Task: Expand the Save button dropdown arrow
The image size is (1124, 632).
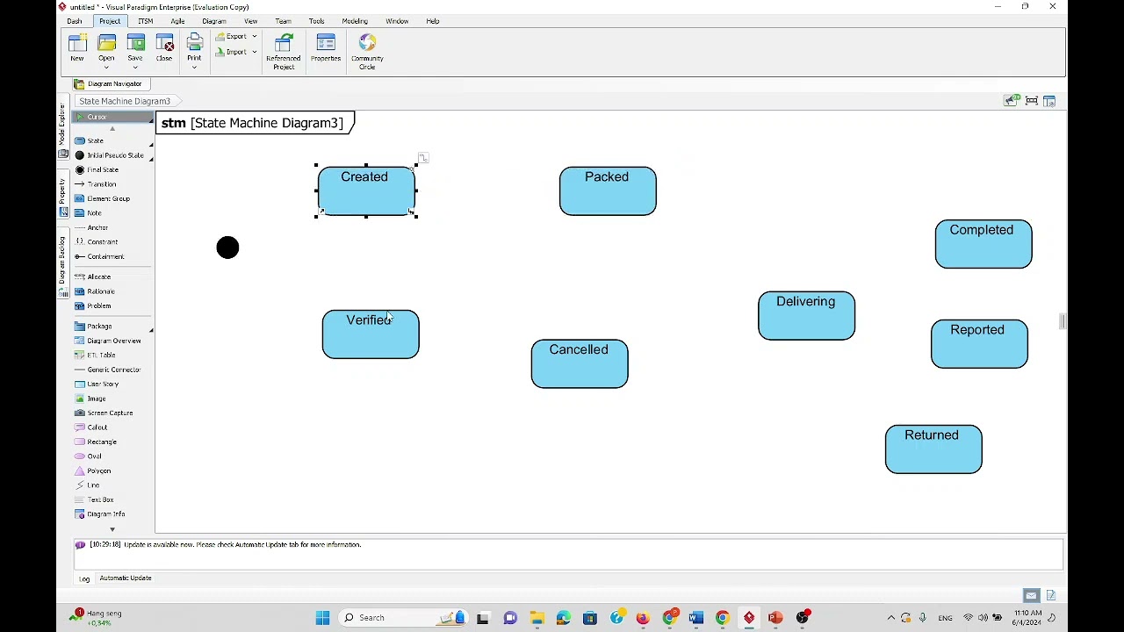Action: [135, 67]
